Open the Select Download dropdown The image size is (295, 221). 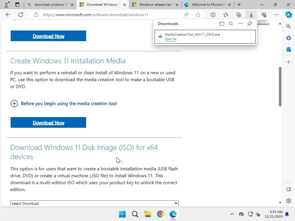pyautogui.click(x=94, y=203)
